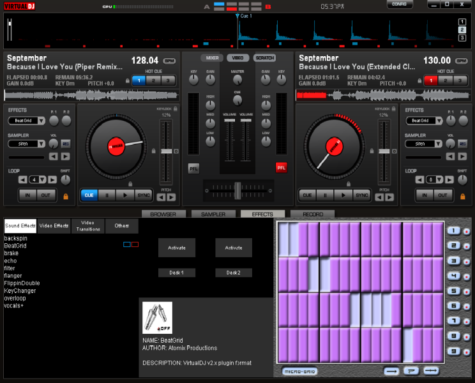
Task: Click the left deck loop lock icon
Action: click(66, 196)
